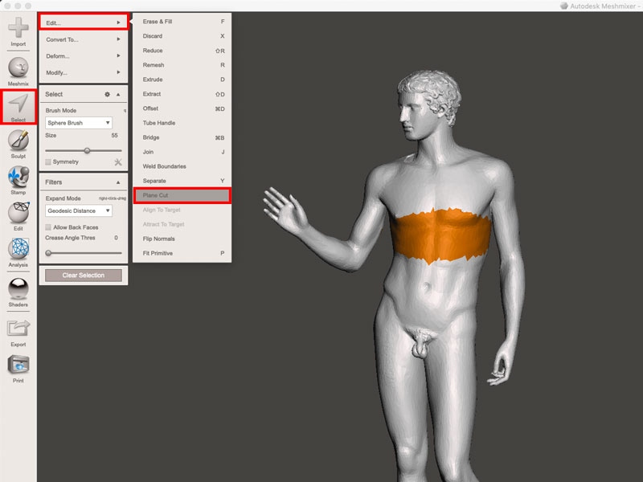The height and width of the screenshot is (482, 643).
Task: Collapse the Filters panel
Action: (118, 182)
